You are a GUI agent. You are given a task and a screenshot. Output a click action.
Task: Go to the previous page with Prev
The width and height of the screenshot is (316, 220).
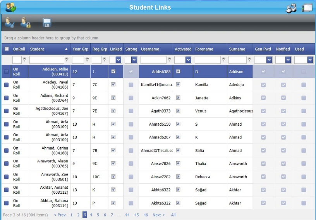point(60,215)
